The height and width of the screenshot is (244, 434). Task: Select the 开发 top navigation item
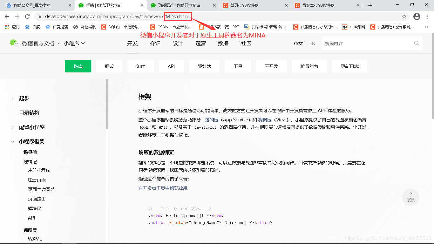pos(132,44)
